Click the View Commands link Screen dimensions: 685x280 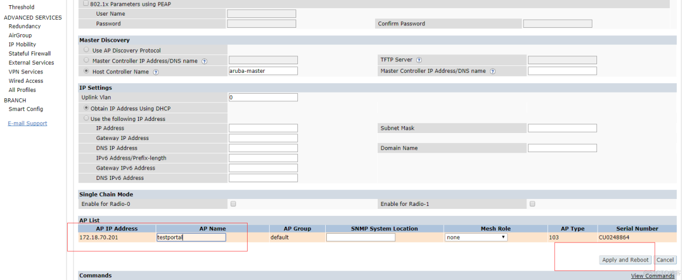pos(653,275)
